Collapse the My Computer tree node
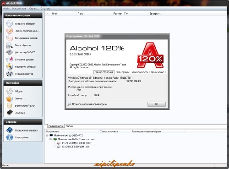The image size is (229, 169). [47, 136]
